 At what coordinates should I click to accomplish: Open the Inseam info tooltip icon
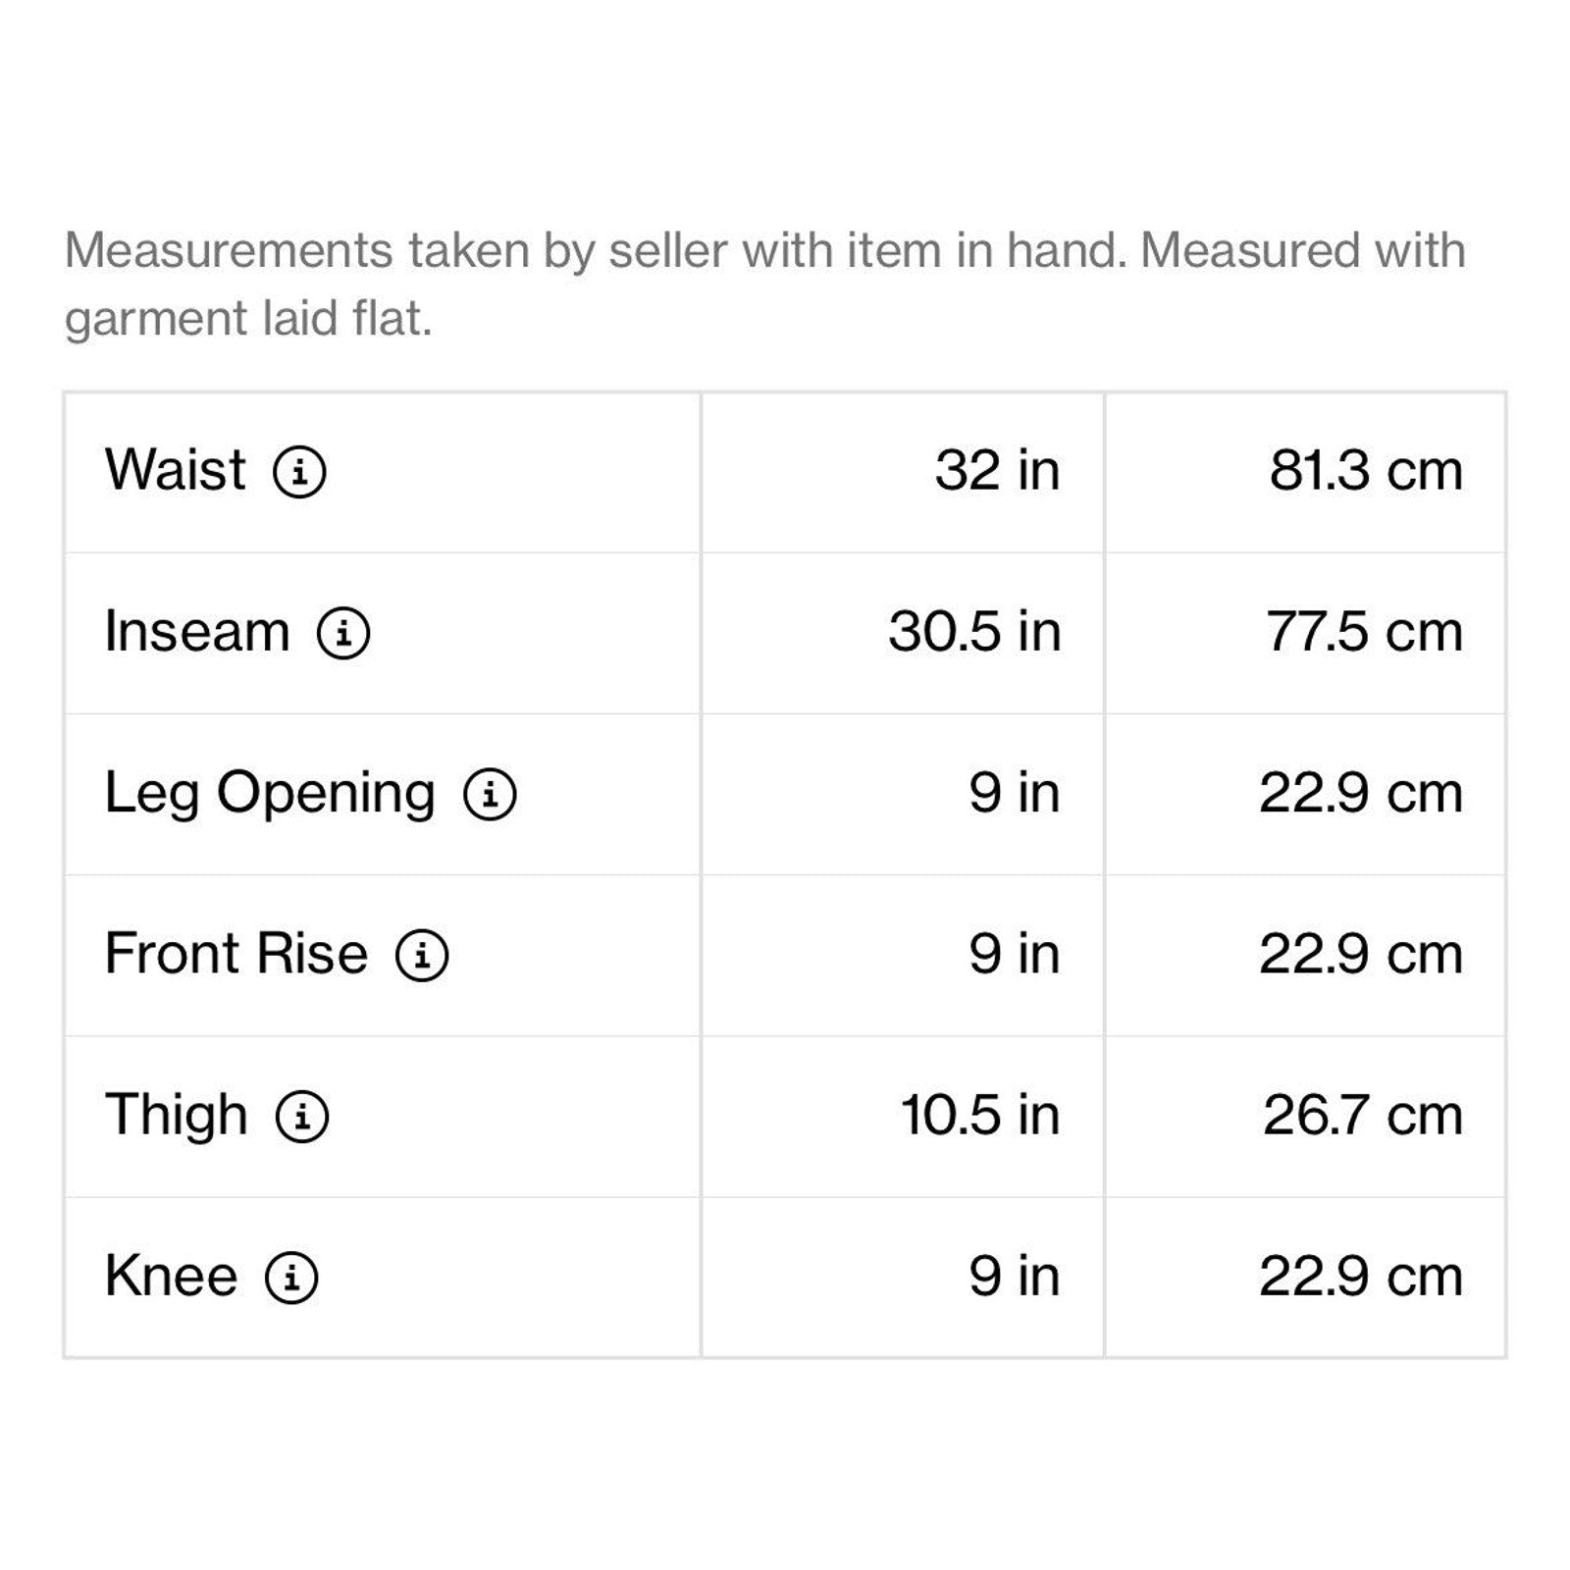click(x=343, y=633)
